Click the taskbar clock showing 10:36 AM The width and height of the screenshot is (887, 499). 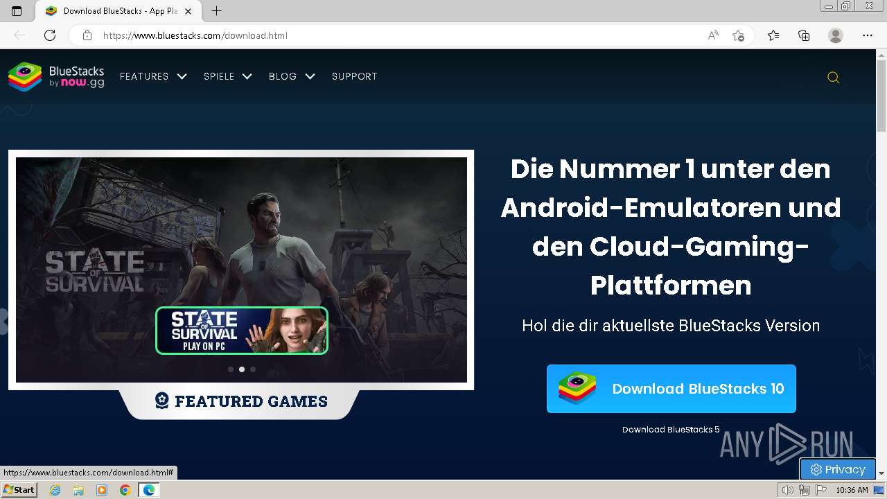852,490
